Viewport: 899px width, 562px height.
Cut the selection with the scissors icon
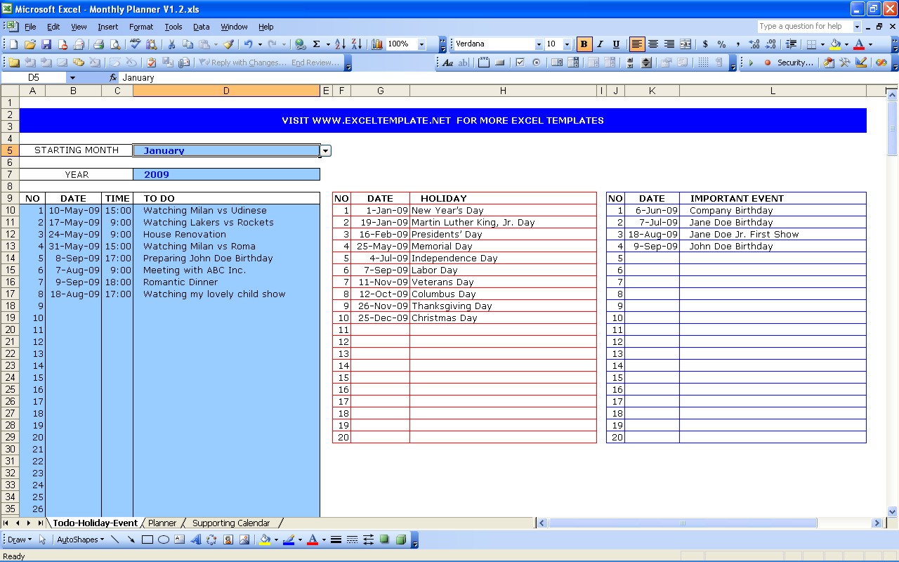click(x=171, y=44)
